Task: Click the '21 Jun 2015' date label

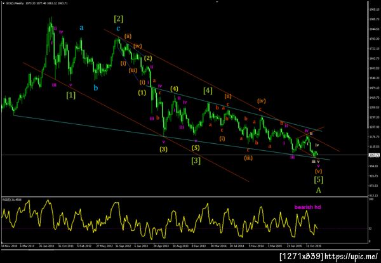Action: pyautogui.click(x=295, y=246)
